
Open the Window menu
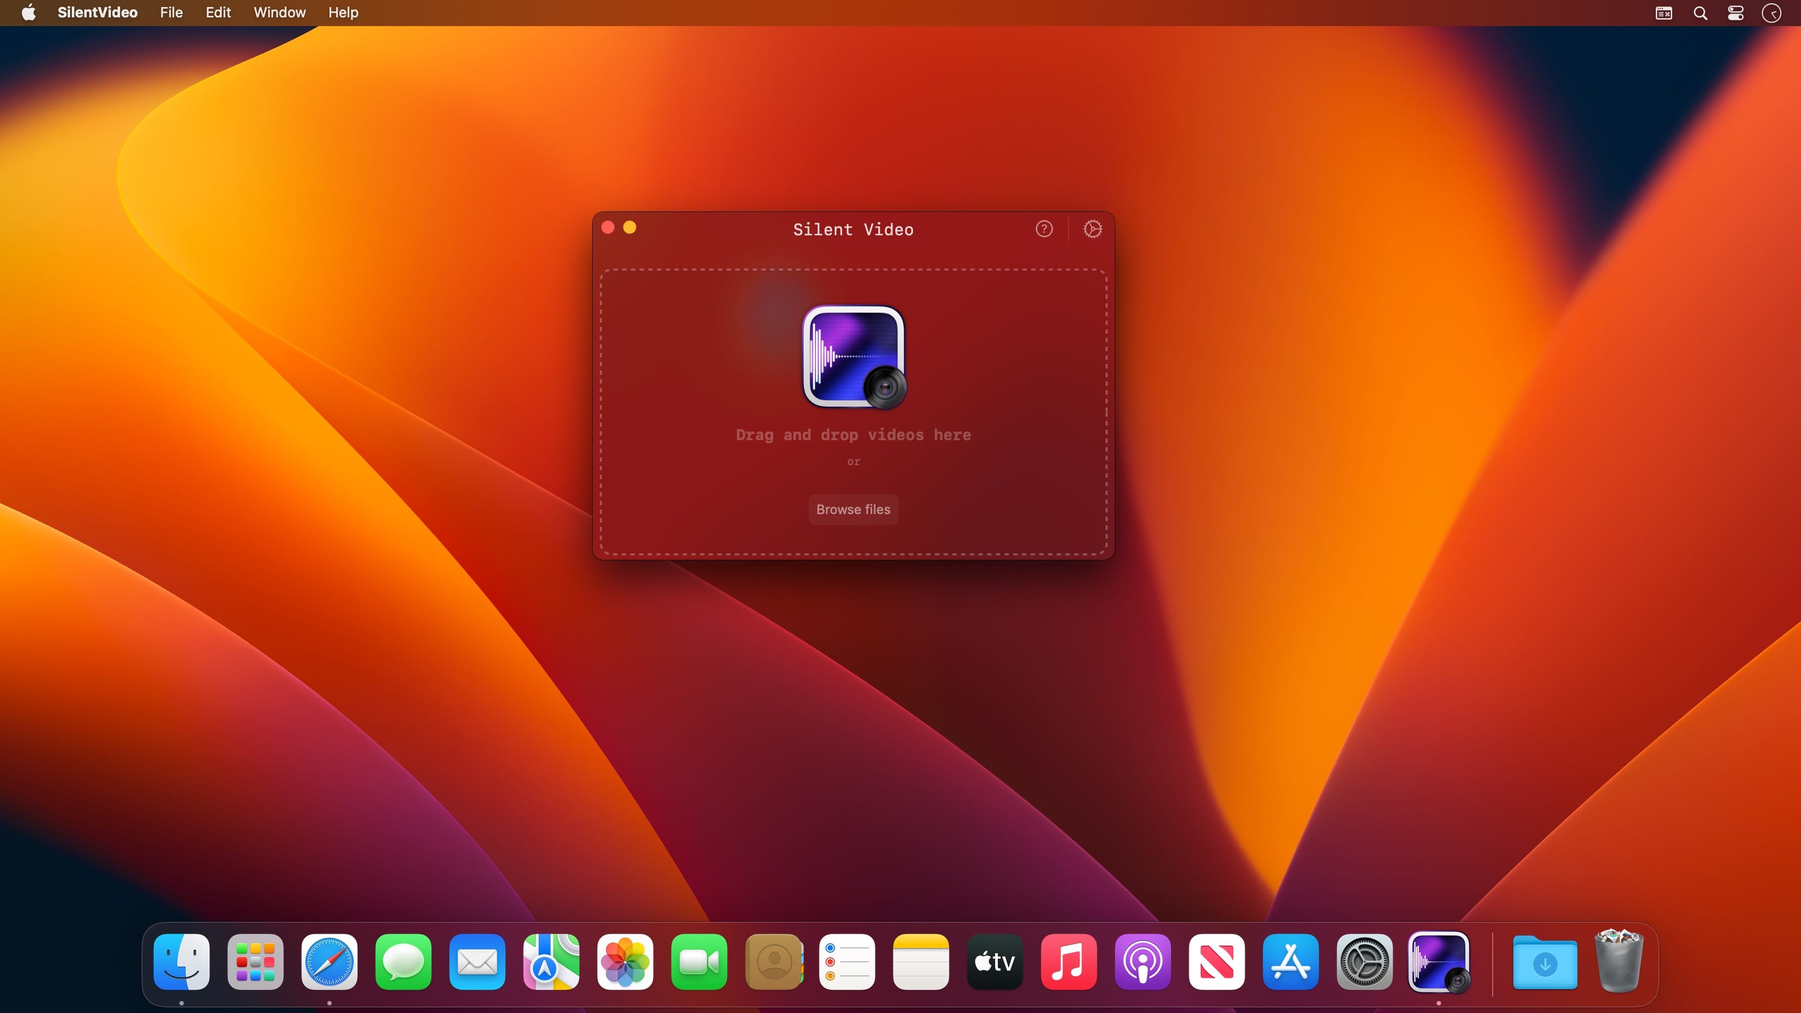pos(280,12)
